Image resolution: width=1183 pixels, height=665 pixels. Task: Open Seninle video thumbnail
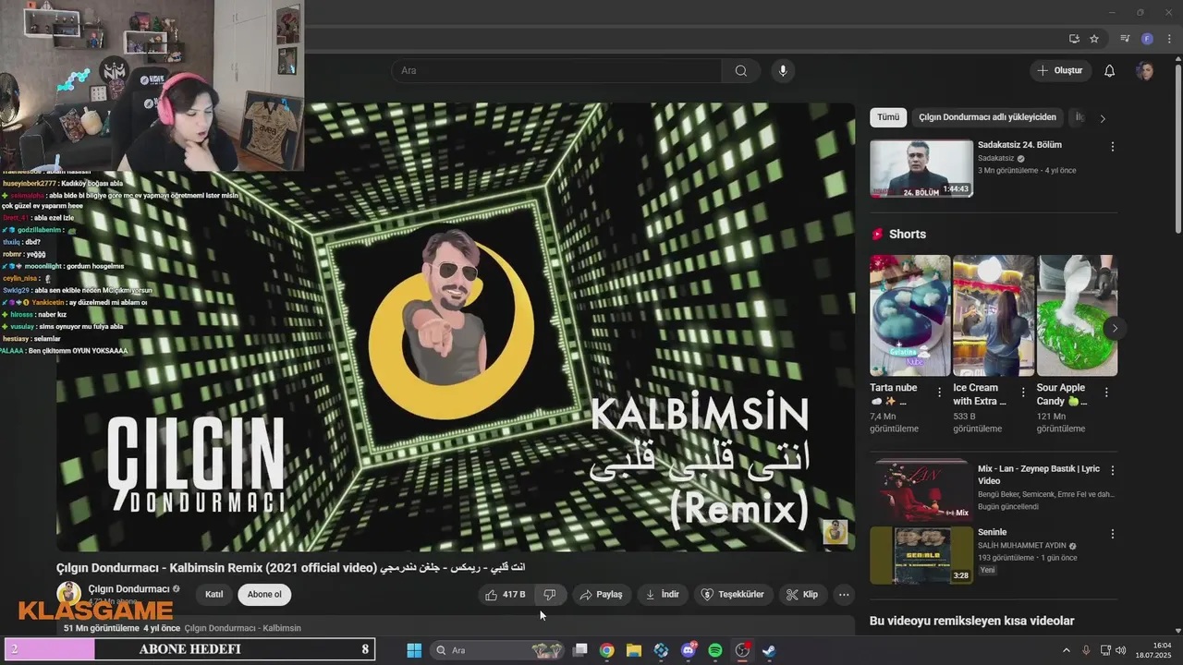(921, 555)
